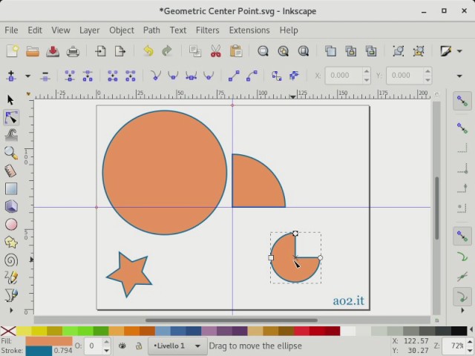475x356 pixels.
Task: Click the Cut scissors icon
Action: pos(216,51)
